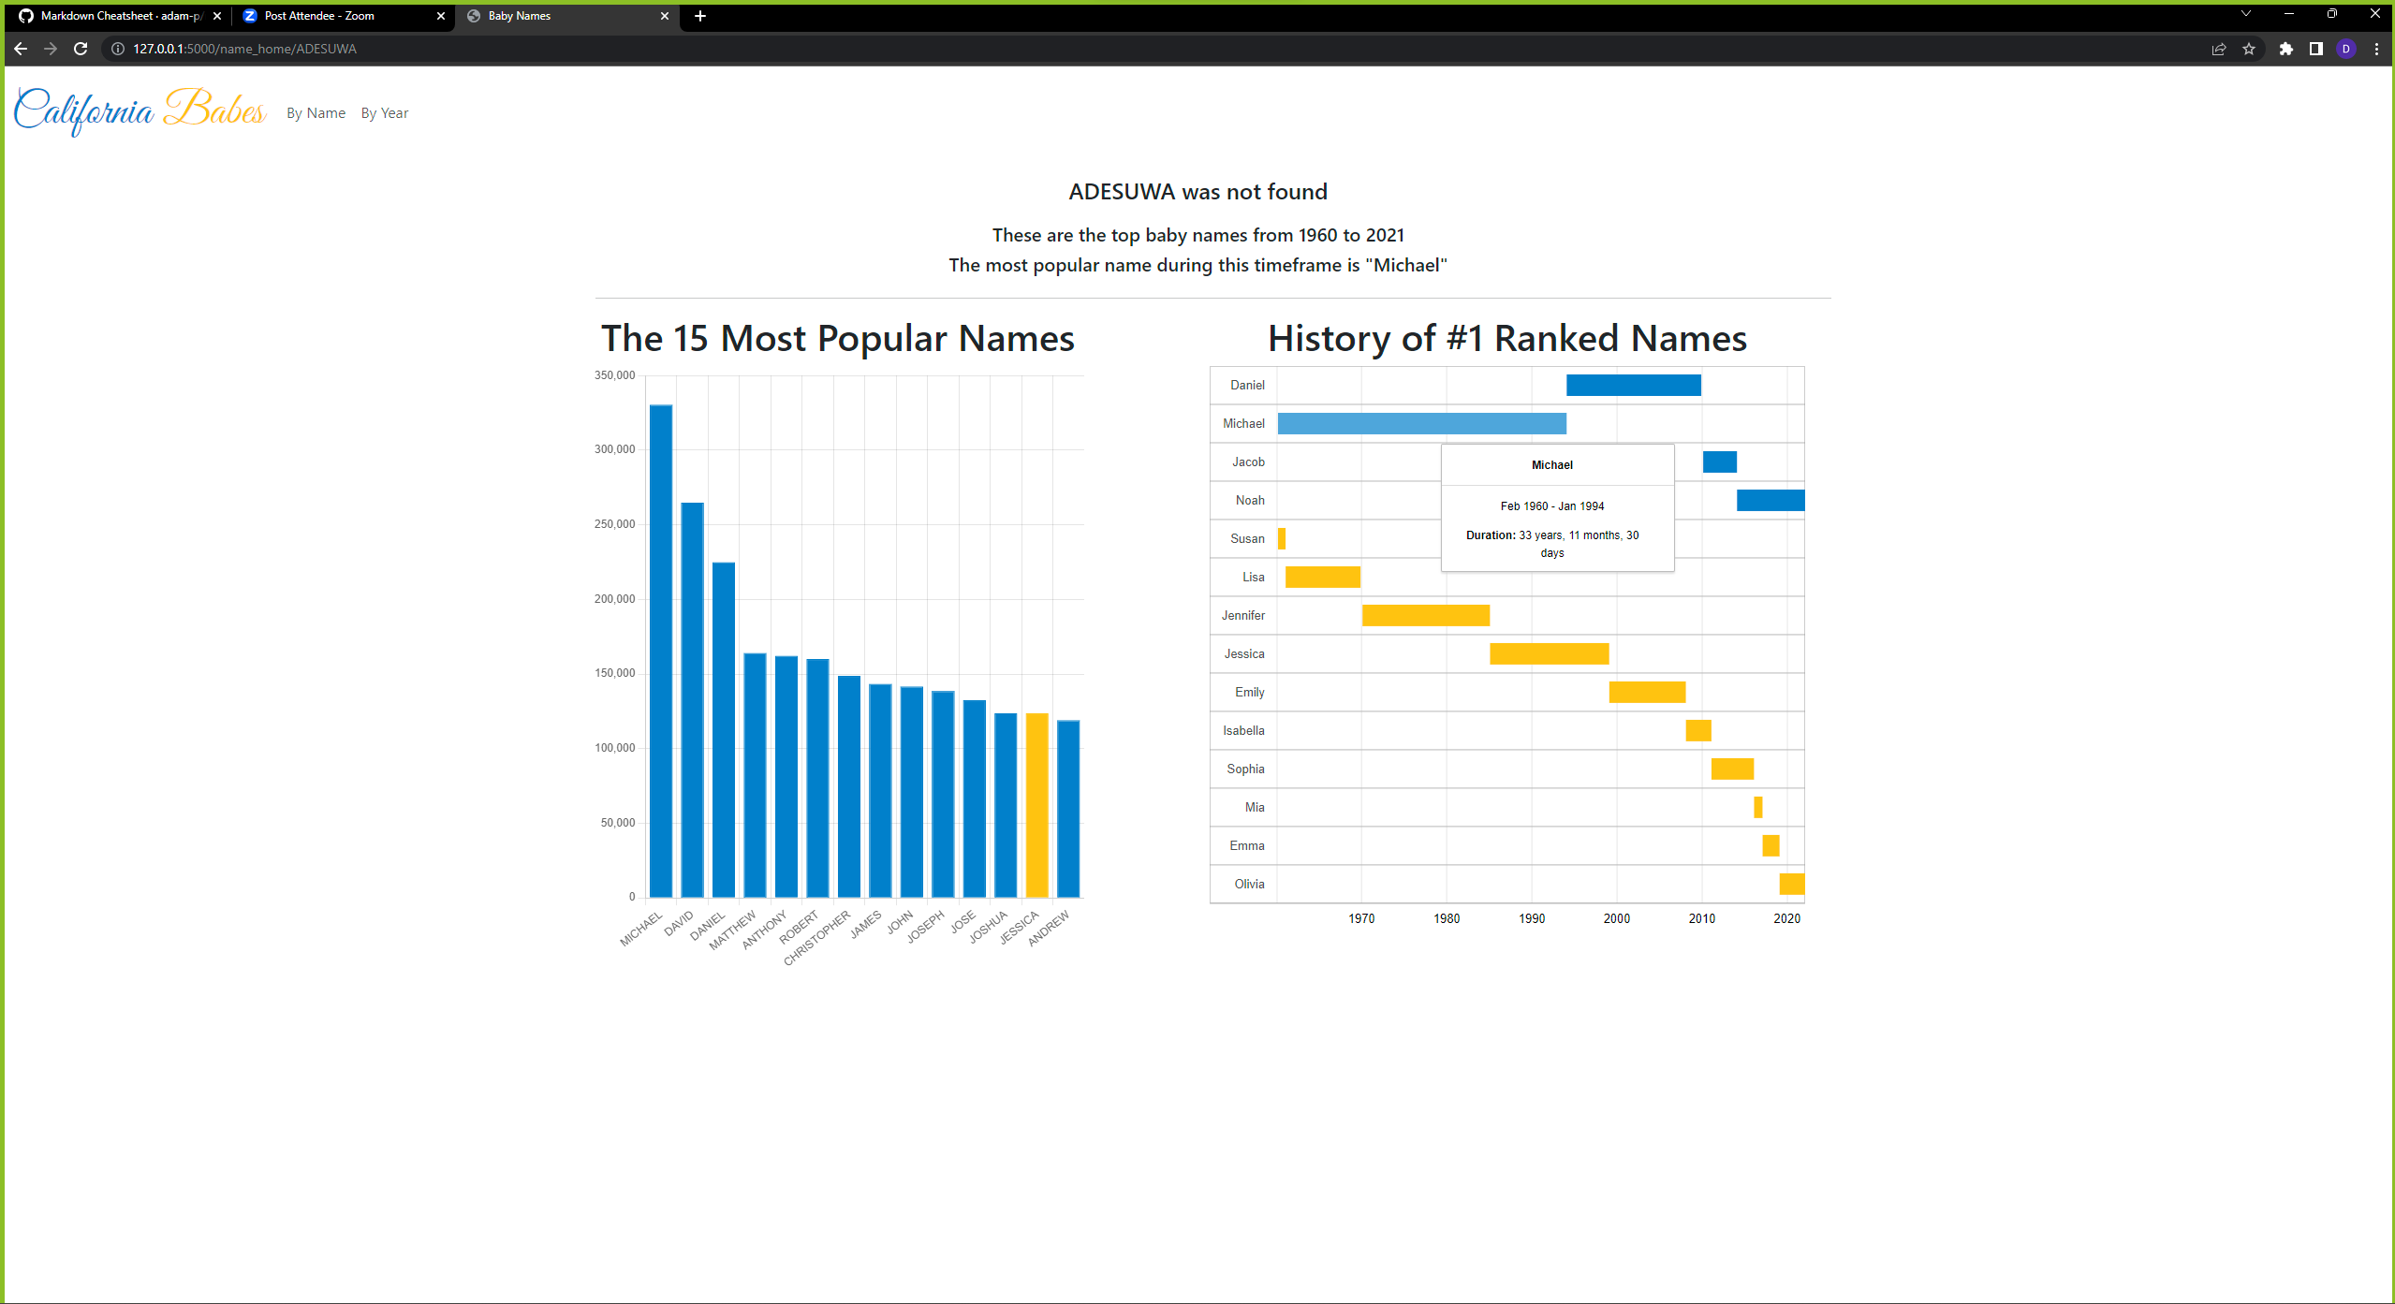This screenshot has width=2395, height=1304.
Task: Click the MATTHEW bar in the bar chart
Action: 755,774
